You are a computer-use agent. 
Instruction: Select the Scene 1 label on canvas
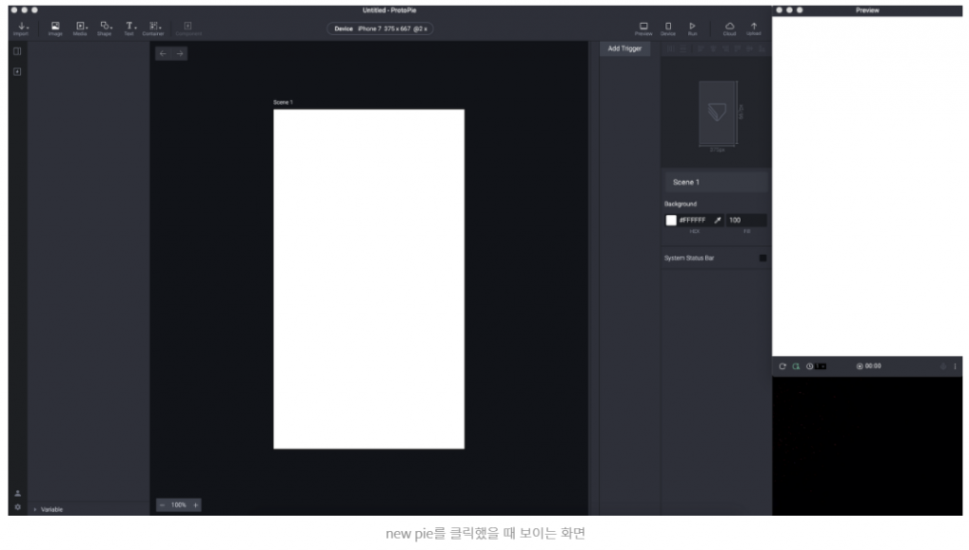pyautogui.click(x=283, y=102)
